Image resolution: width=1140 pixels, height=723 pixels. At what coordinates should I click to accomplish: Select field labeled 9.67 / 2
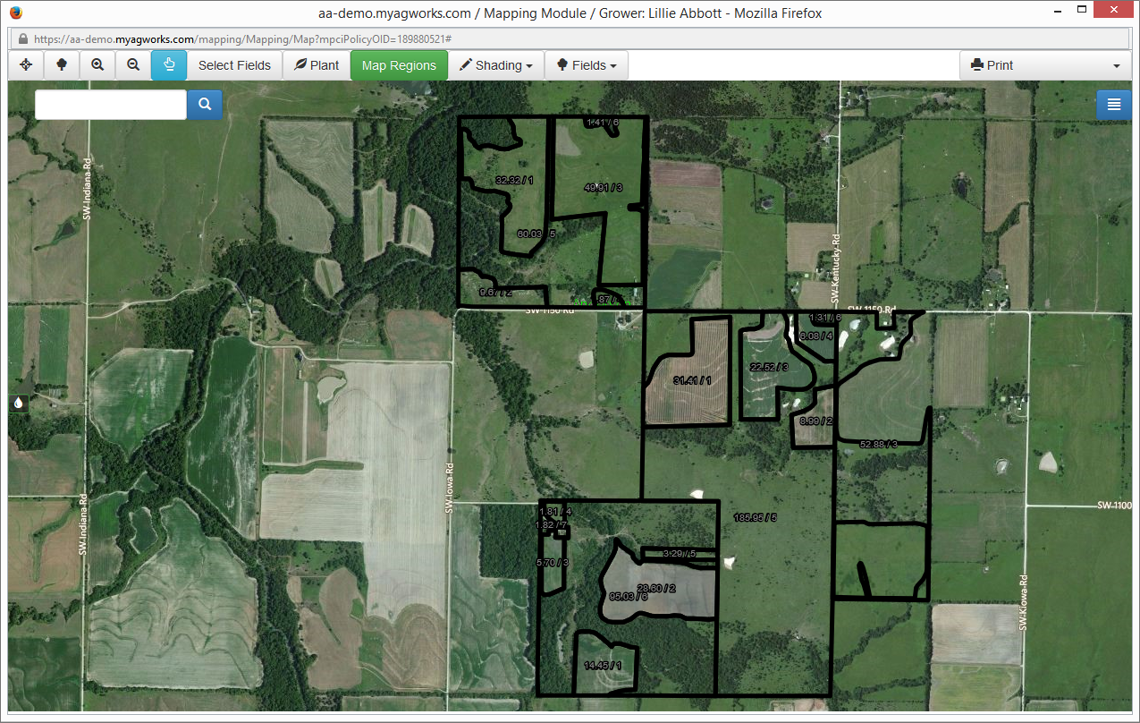[x=495, y=293]
